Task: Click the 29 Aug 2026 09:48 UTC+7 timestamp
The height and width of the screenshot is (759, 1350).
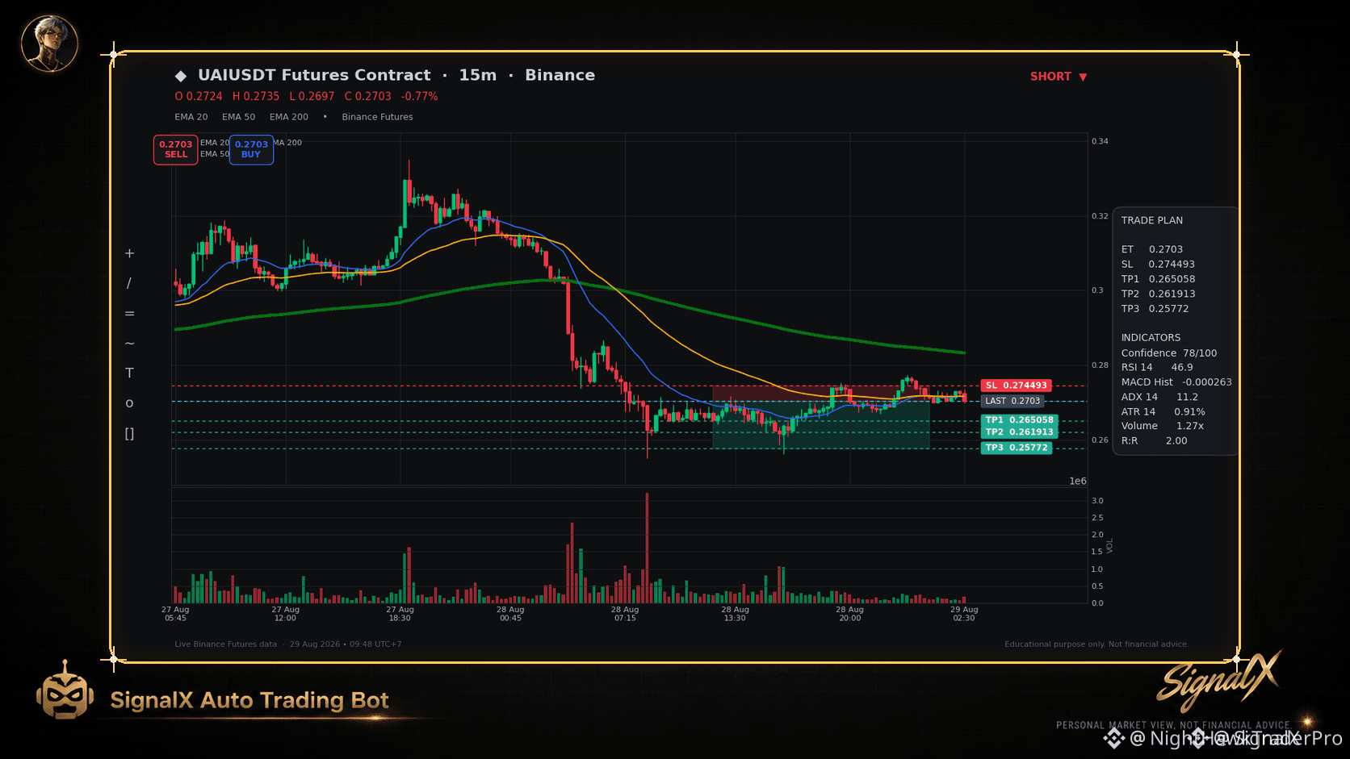Action: pyautogui.click(x=346, y=644)
